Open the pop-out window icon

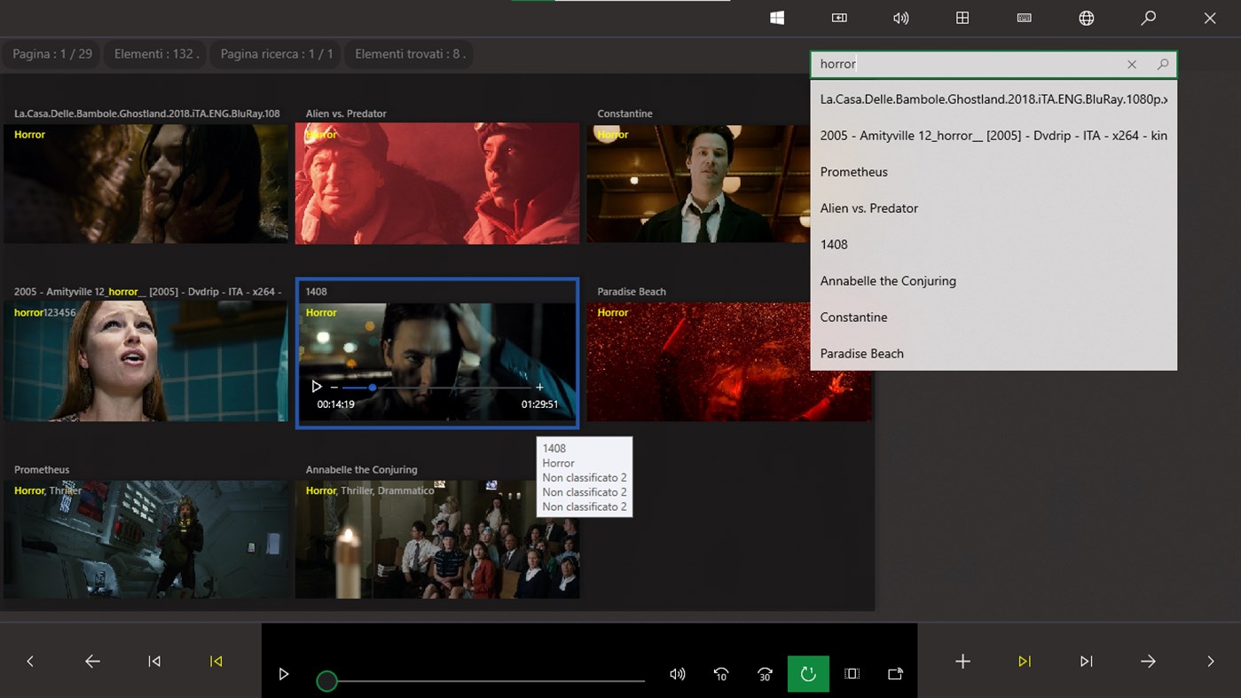tap(895, 674)
